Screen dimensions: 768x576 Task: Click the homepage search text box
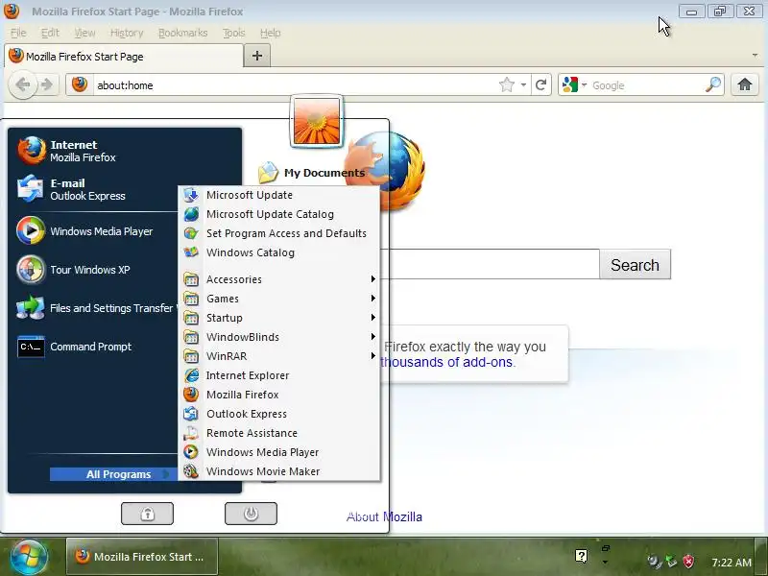[x=490, y=264]
